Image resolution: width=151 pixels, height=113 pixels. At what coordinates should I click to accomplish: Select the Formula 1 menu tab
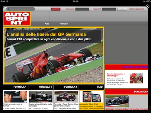click(x=64, y=24)
